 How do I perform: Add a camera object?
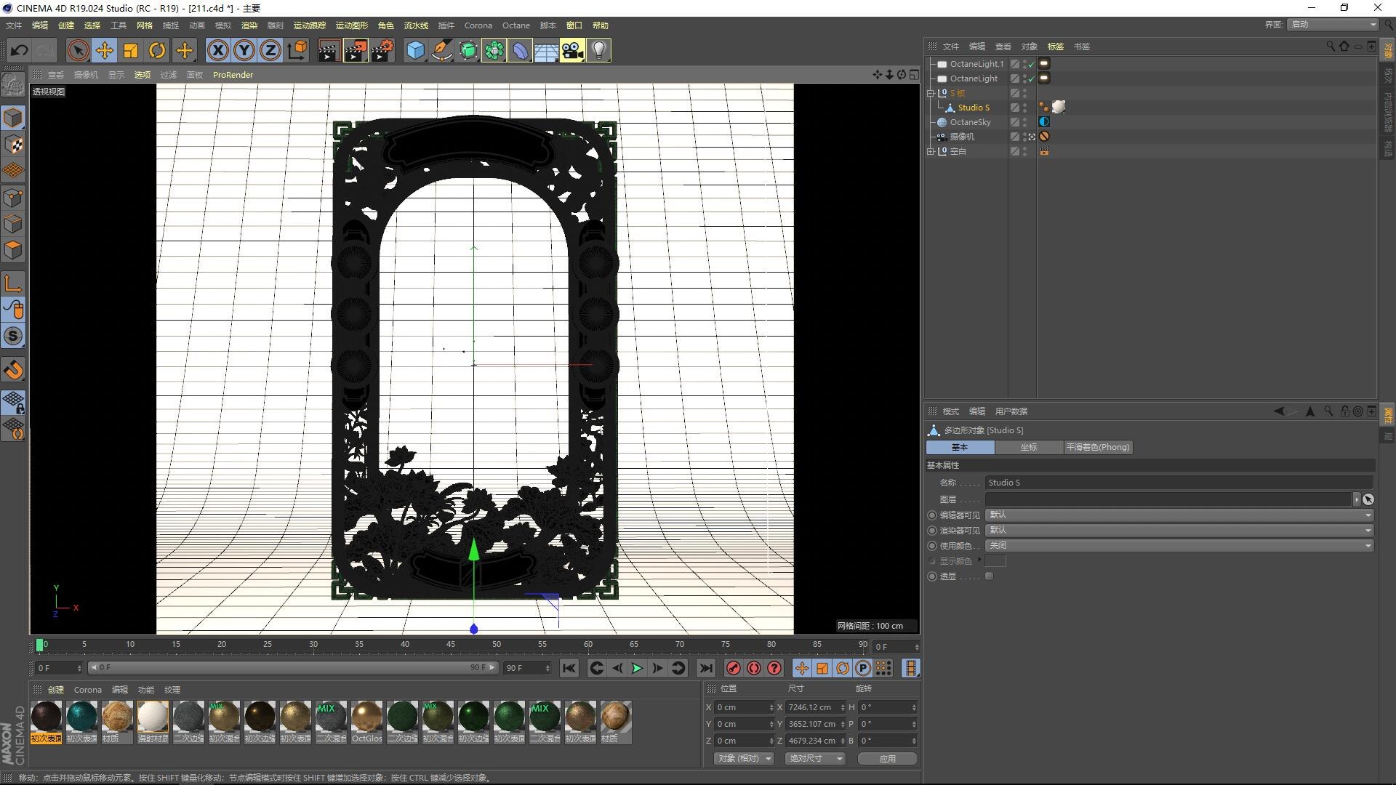coord(572,50)
